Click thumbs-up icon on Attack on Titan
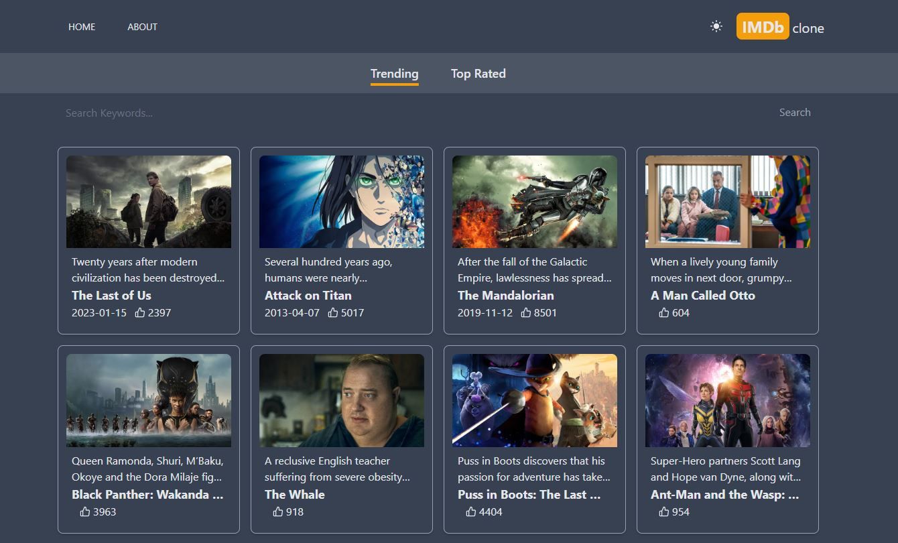Viewport: 898px width, 543px height. 333,312
